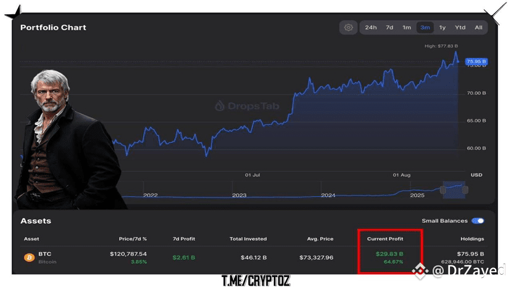Click the 64.67% profit percentage

(x=393, y=262)
